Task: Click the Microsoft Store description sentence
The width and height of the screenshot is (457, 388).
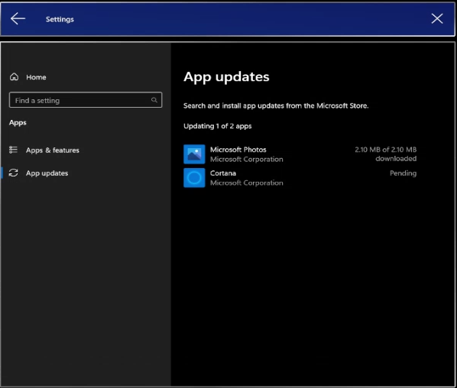Action: [x=276, y=105]
